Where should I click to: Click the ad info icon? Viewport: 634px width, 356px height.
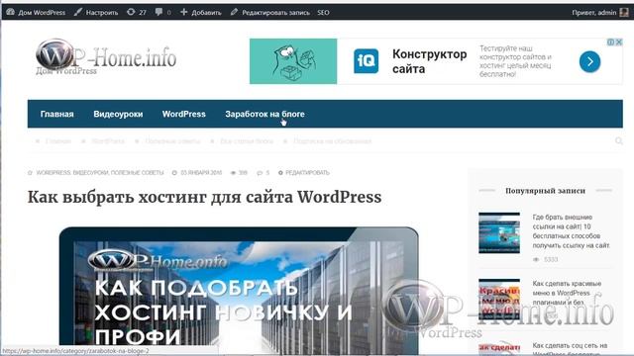click(611, 42)
